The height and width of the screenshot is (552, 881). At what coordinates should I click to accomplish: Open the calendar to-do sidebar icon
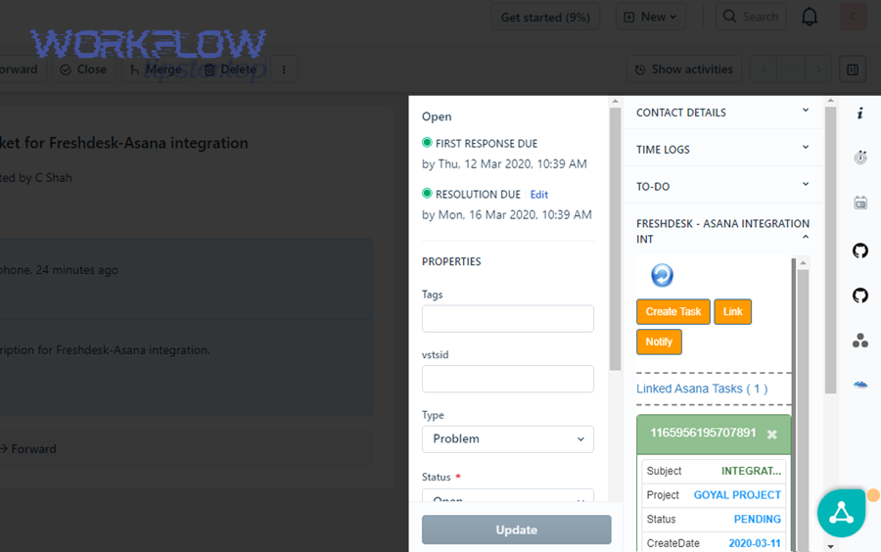(860, 203)
